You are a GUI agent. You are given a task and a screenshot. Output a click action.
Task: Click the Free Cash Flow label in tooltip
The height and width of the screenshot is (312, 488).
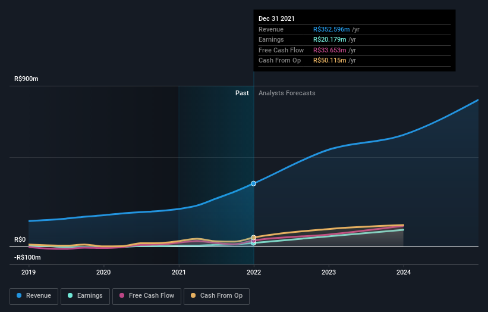click(x=281, y=50)
